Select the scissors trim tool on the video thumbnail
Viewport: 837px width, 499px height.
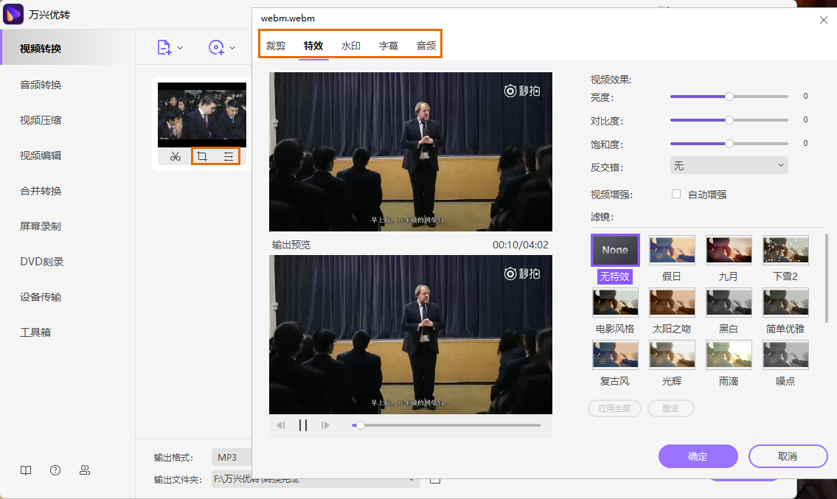click(175, 156)
